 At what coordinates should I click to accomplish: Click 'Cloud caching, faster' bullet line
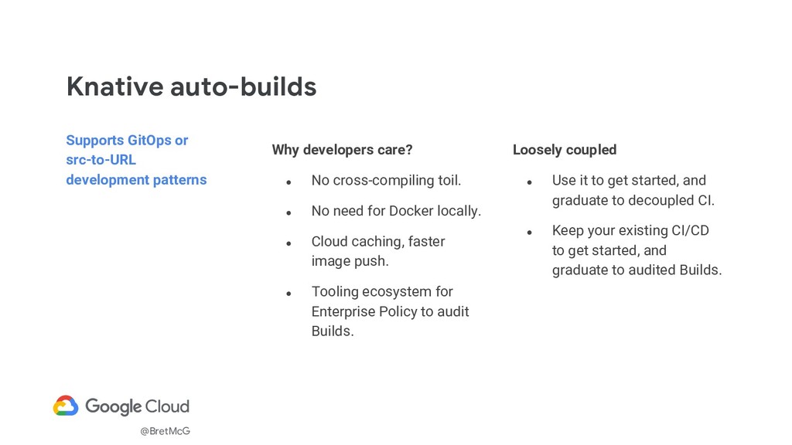pyautogui.click(x=378, y=241)
